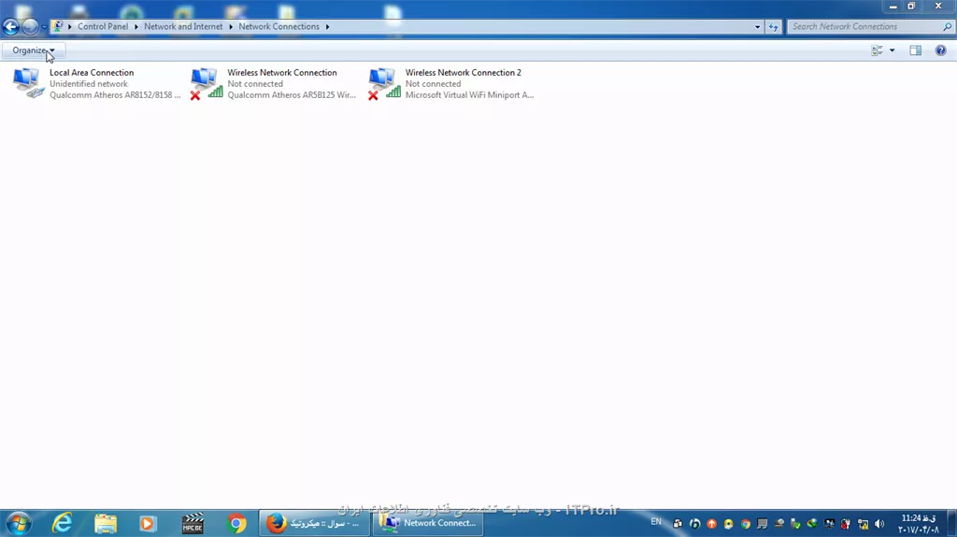Open Internet Explorer from taskbar
957x537 pixels.
click(x=63, y=524)
